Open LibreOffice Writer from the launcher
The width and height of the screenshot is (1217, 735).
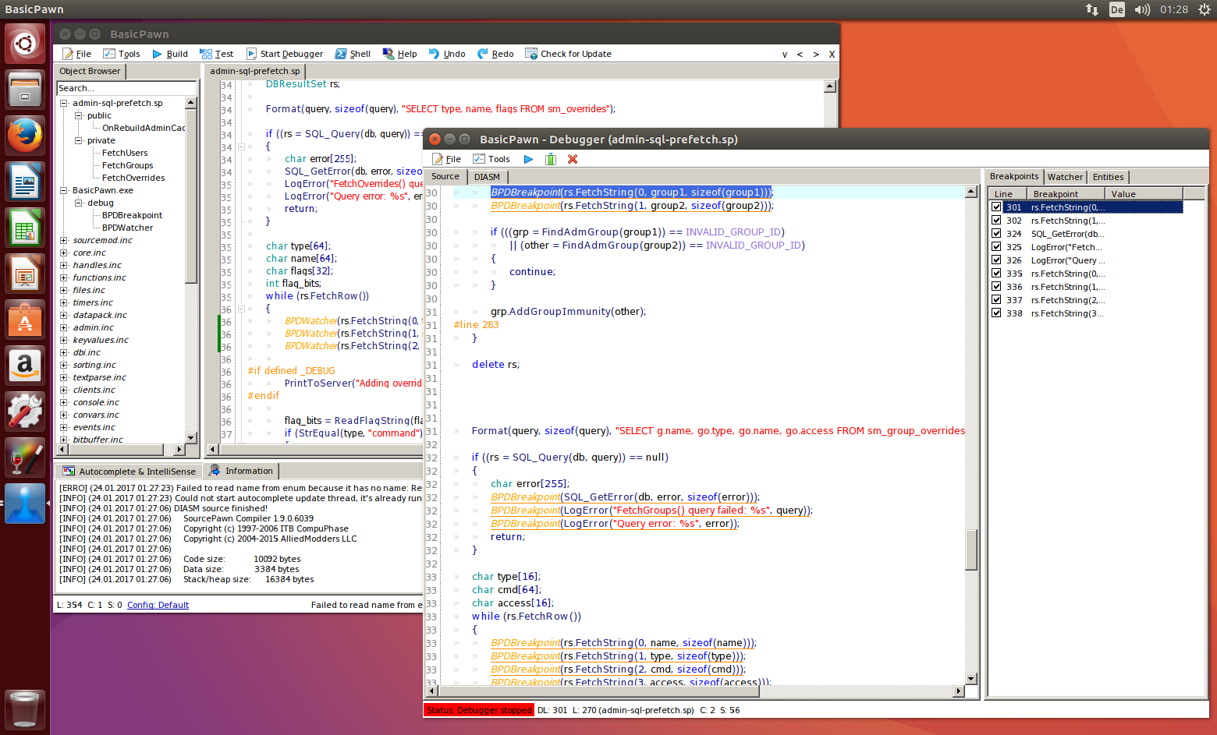(x=25, y=182)
